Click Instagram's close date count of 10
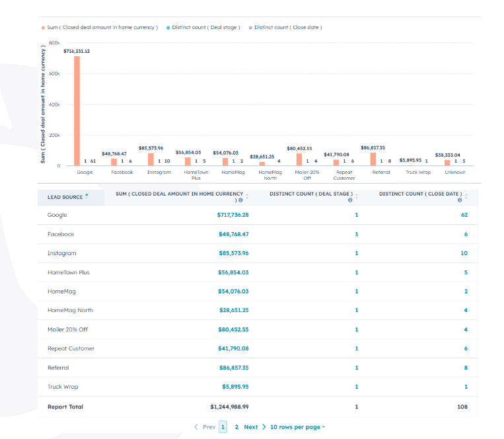Screen dimensions: 504x439 [464, 253]
